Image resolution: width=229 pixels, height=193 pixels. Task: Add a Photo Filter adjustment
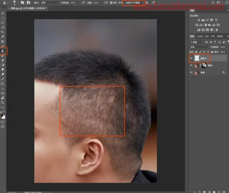click(x=210, y=25)
